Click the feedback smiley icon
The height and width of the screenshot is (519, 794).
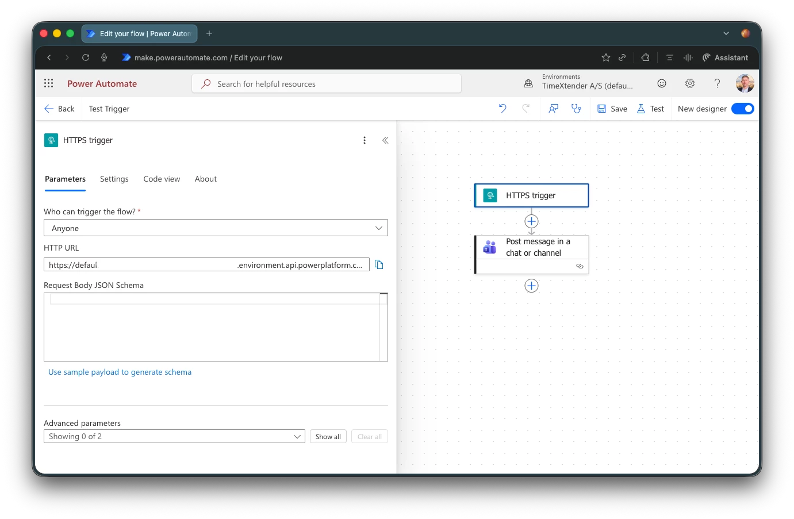click(662, 83)
